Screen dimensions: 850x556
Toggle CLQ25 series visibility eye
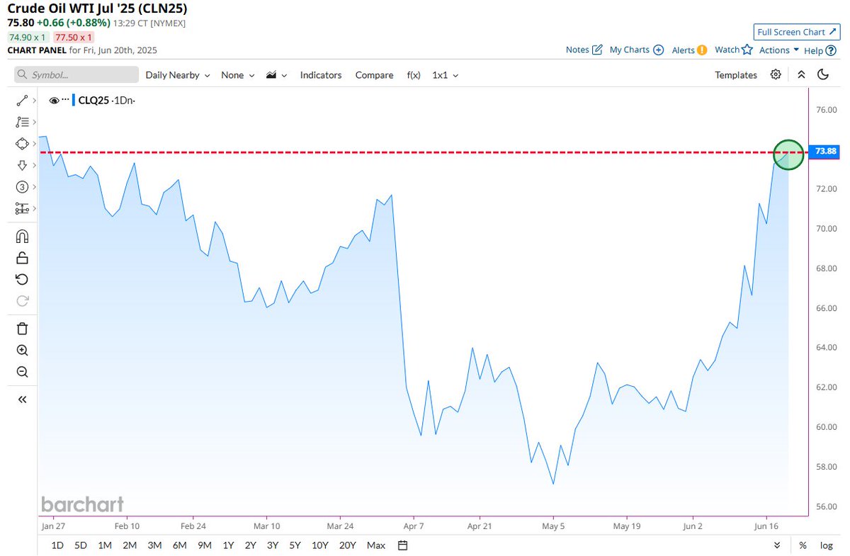click(x=54, y=101)
